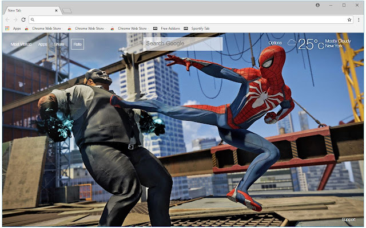Open the user profile icon
This screenshot has height=228, width=366.
click(x=317, y=5)
